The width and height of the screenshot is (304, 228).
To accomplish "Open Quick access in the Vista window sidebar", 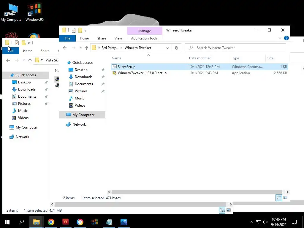I will [x=26, y=75].
